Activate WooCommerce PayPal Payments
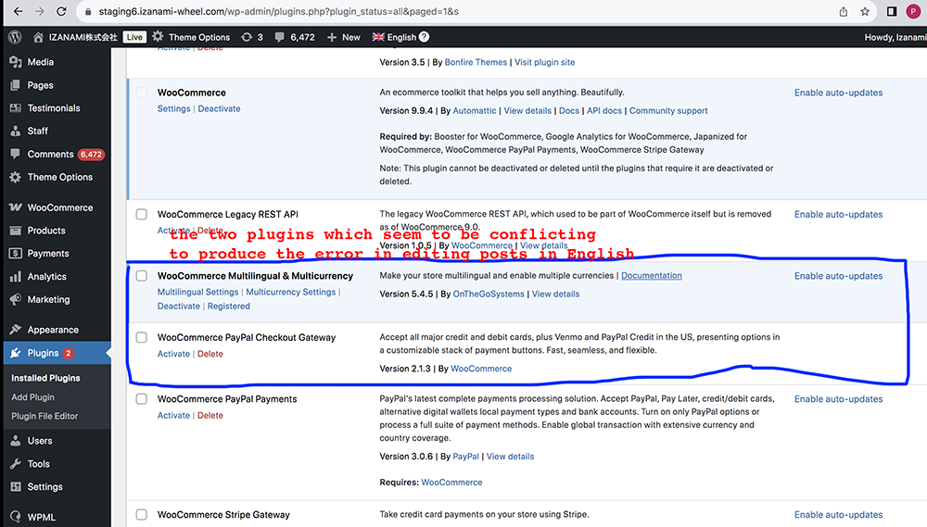927x527 pixels. [x=174, y=415]
